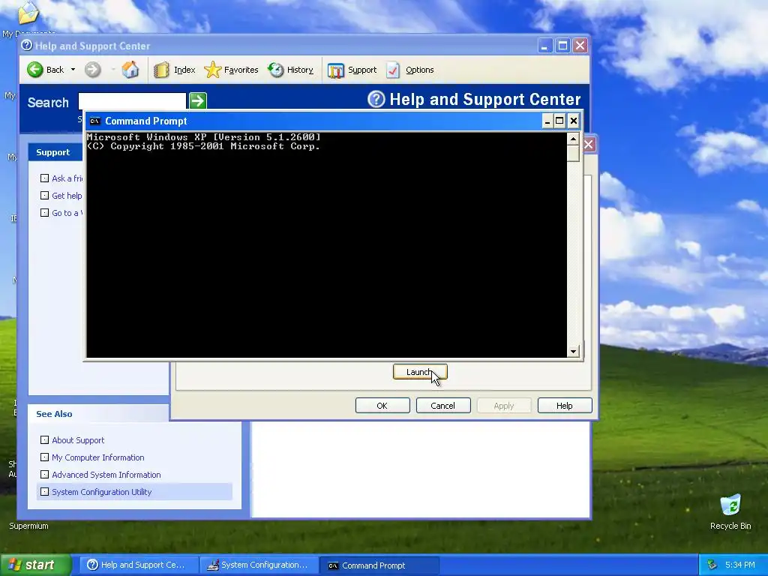This screenshot has width=768, height=576.
Task: Click the Help and Support Center title icon
Action: coord(27,46)
